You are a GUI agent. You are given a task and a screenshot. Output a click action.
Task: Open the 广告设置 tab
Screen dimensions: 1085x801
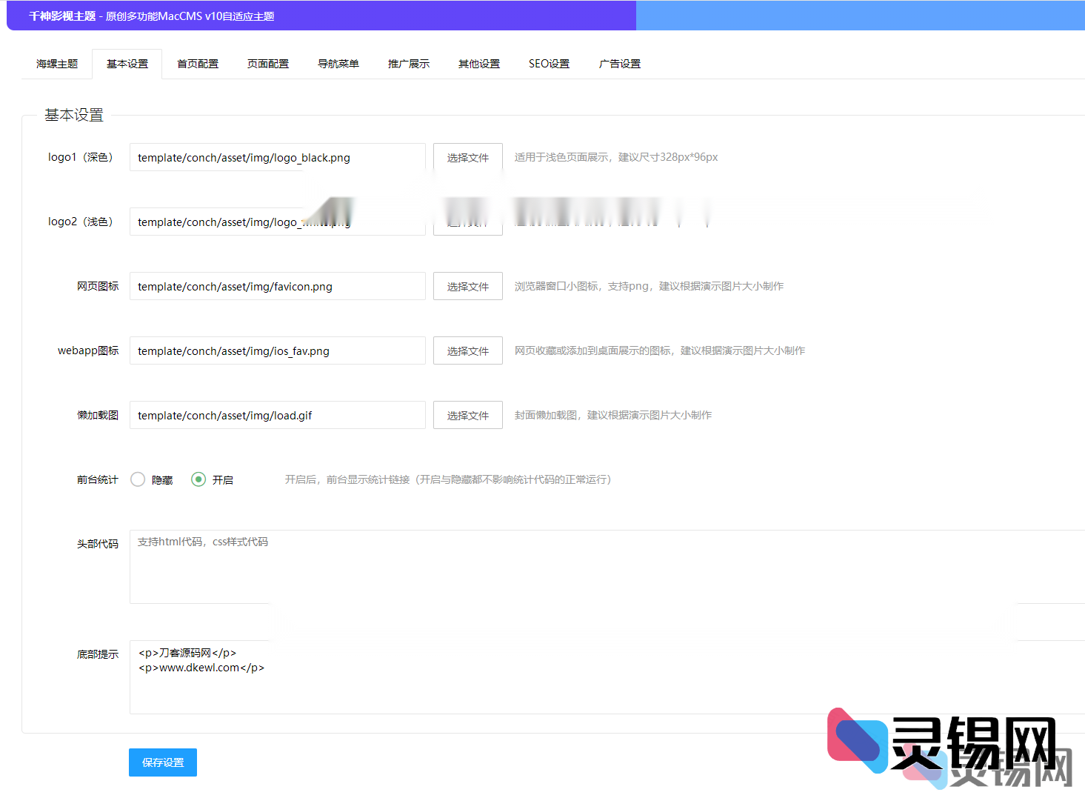pos(619,64)
